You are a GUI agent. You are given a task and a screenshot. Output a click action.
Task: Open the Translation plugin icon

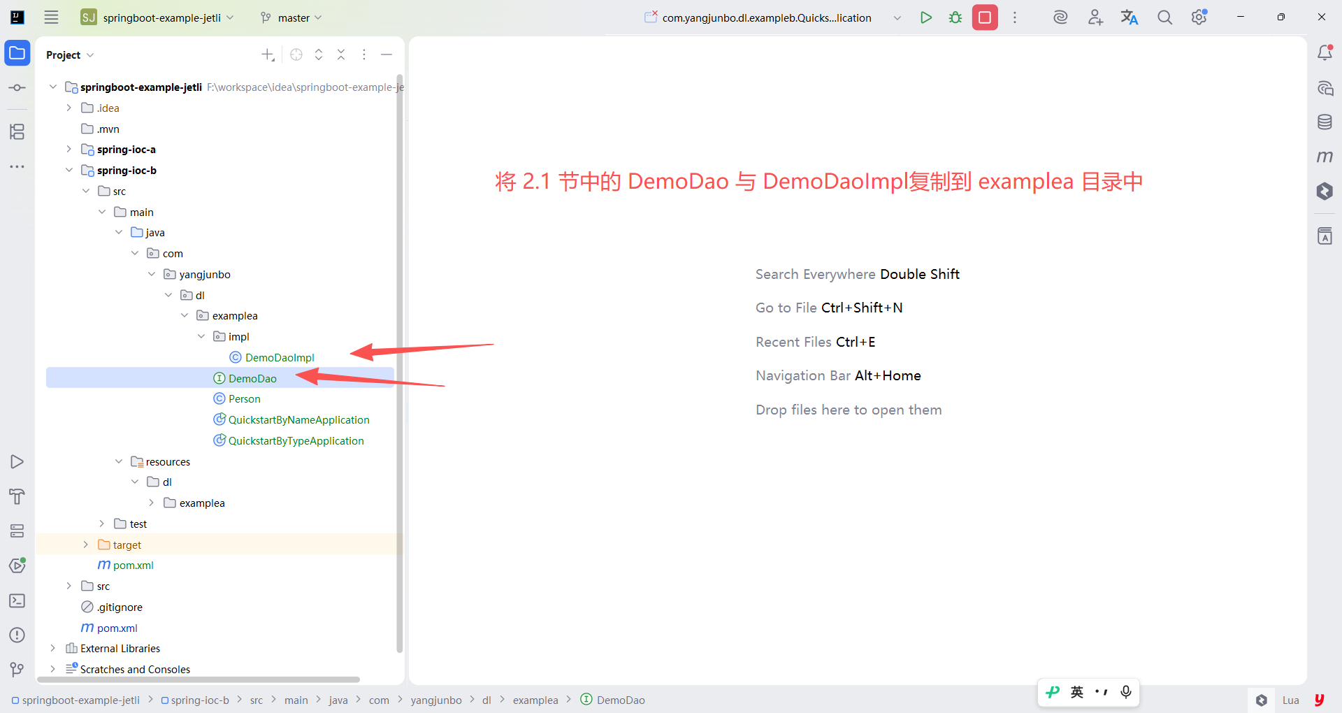point(1130,17)
